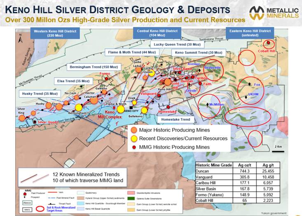The height and width of the screenshot is (216, 302).
Task: Select the Bermingham Trend (150 Moz) label
Action: [94, 67]
